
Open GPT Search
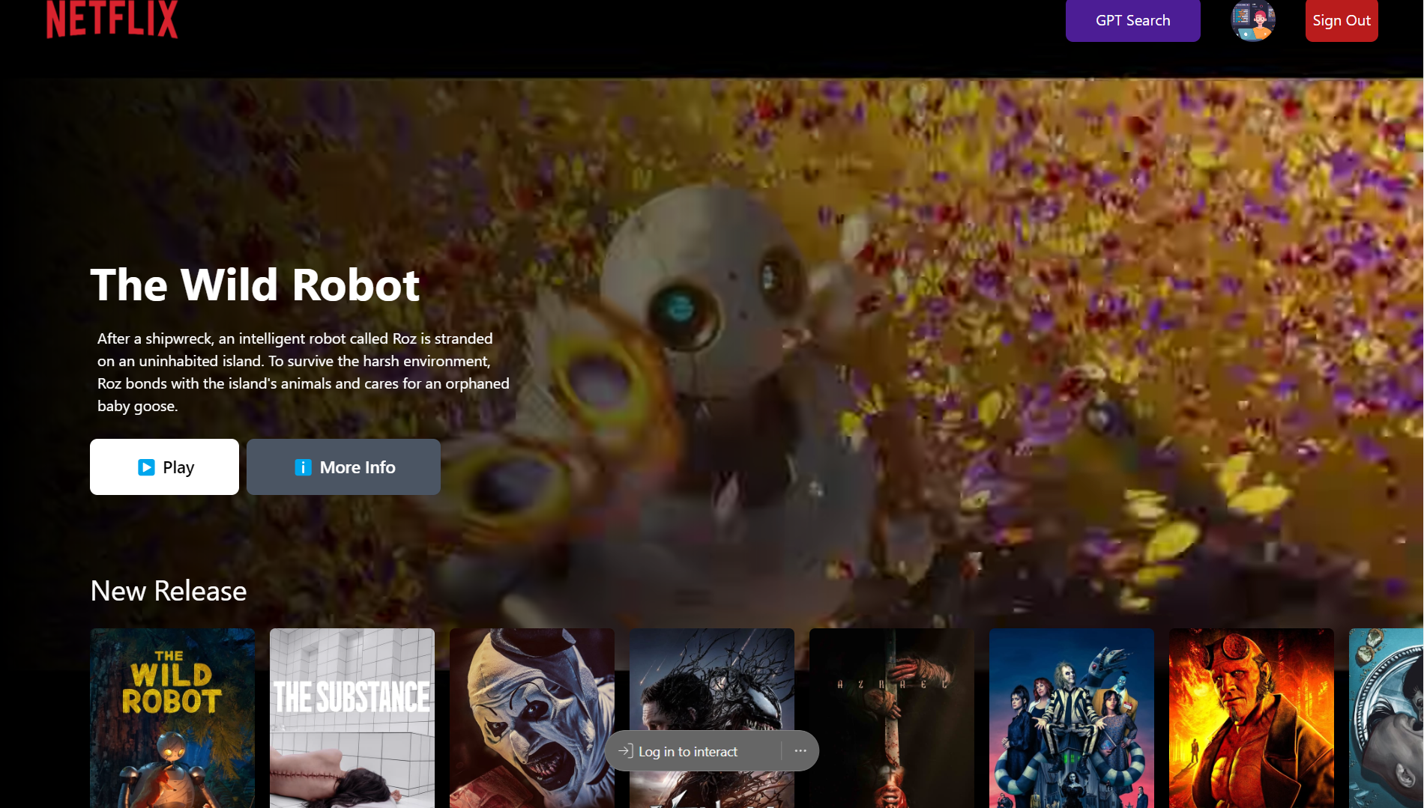point(1132,21)
